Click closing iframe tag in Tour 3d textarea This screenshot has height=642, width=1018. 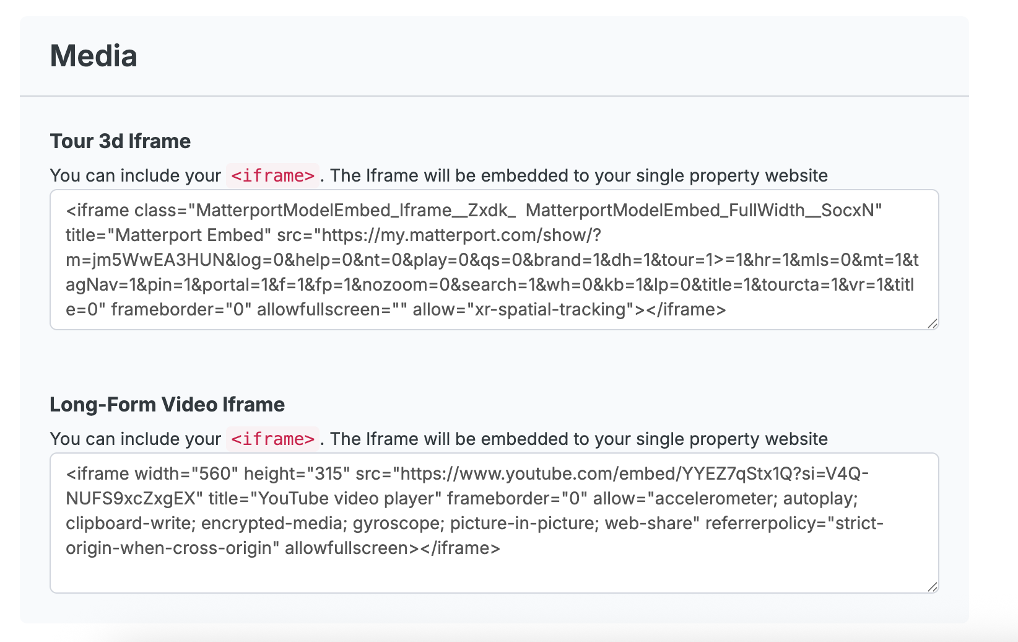coord(686,310)
